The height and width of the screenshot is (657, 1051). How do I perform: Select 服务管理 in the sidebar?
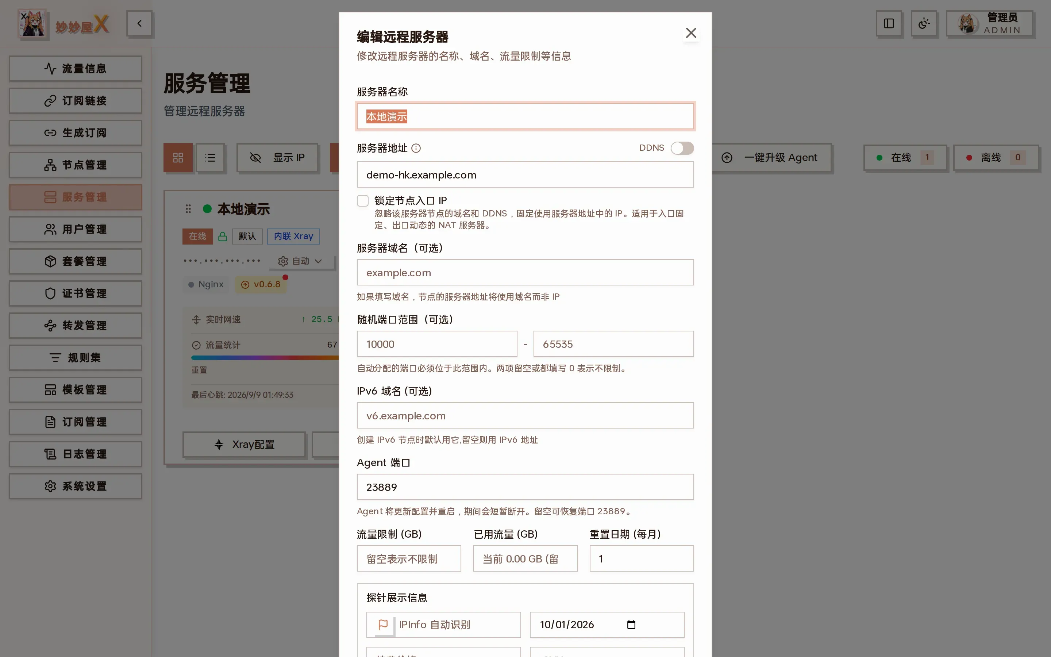coord(75,197)
